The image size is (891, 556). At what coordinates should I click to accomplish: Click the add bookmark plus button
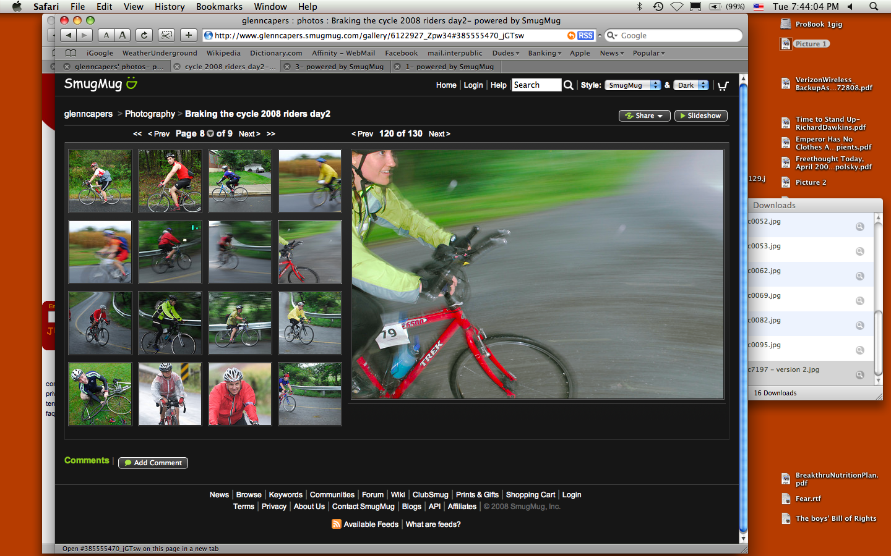(x=189, y=35)
